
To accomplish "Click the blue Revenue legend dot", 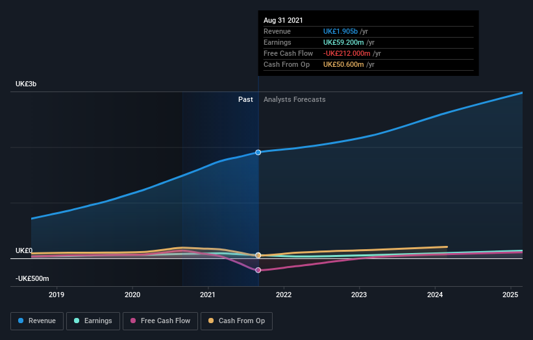I will click(21, 321).
